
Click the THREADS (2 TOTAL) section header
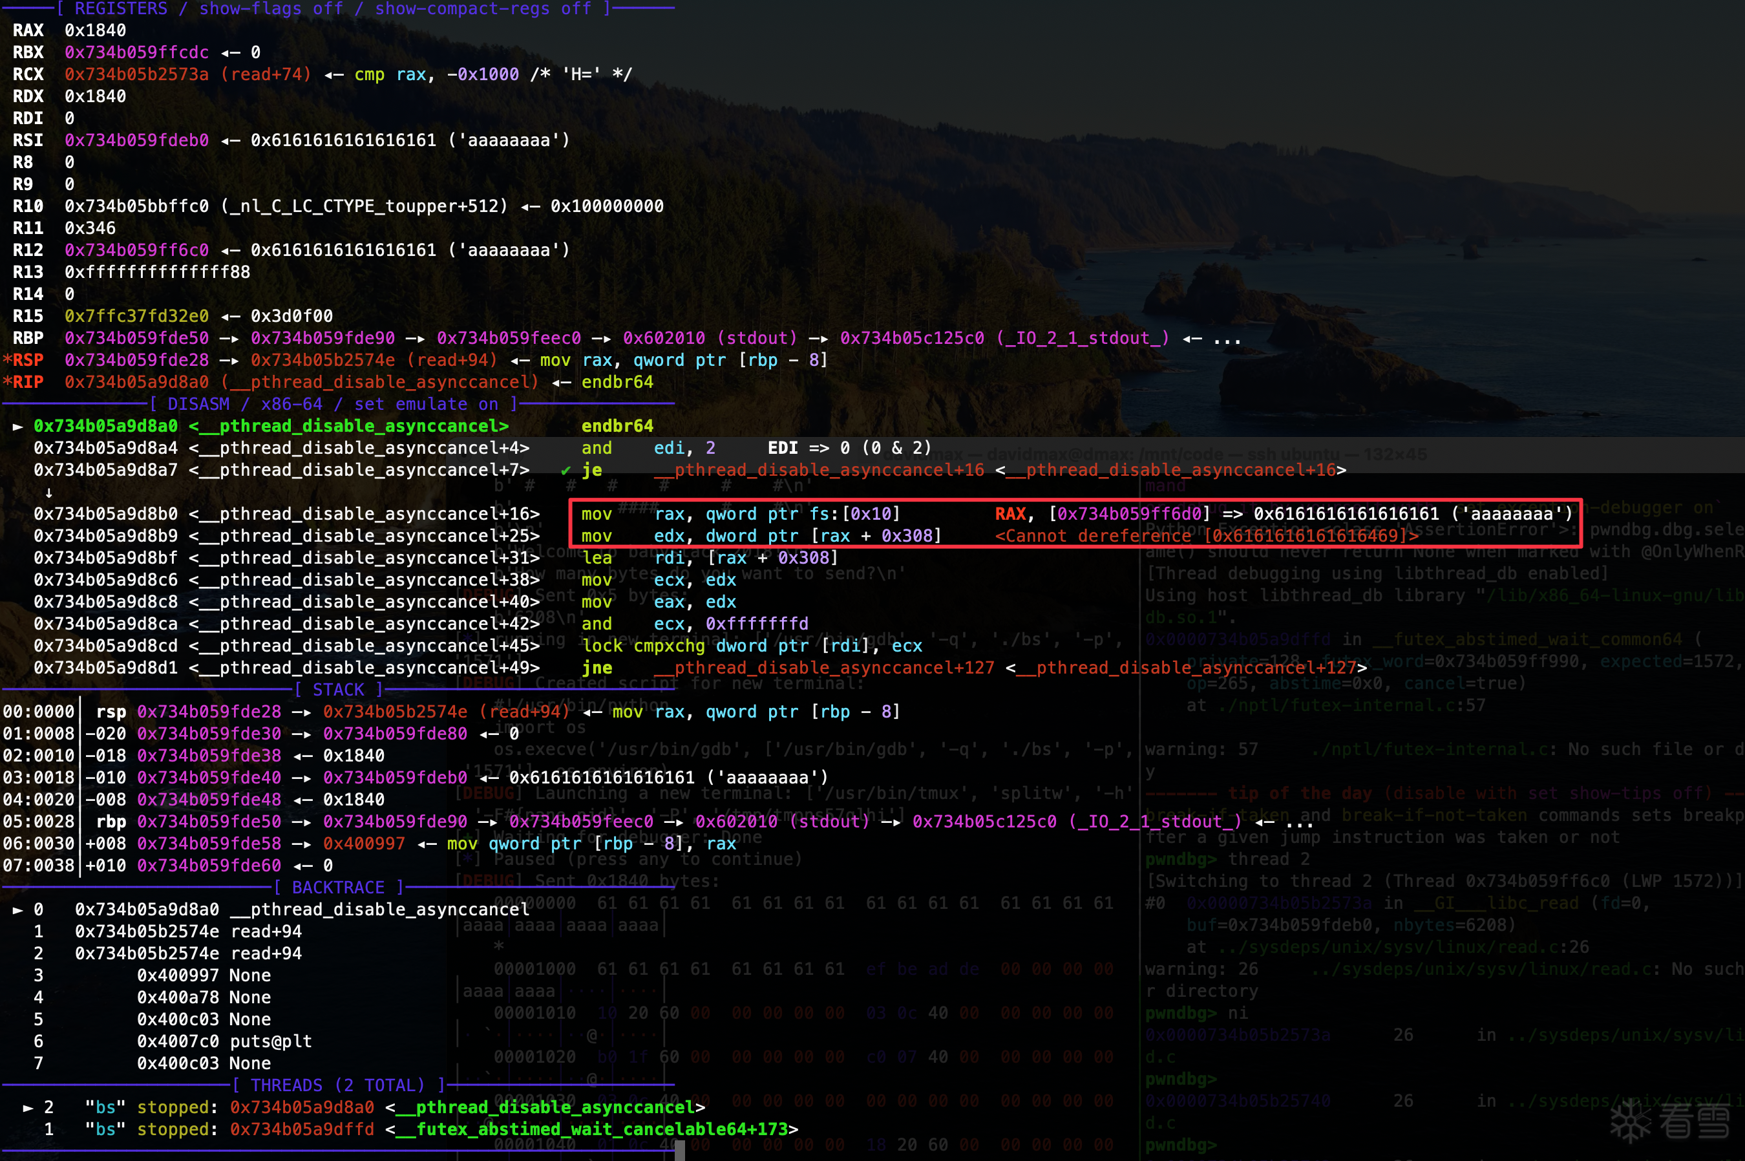(337, 1085)
